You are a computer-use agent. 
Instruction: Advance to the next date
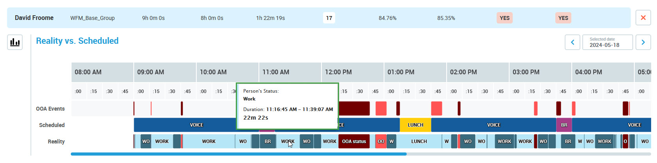(x=643, y=42)
